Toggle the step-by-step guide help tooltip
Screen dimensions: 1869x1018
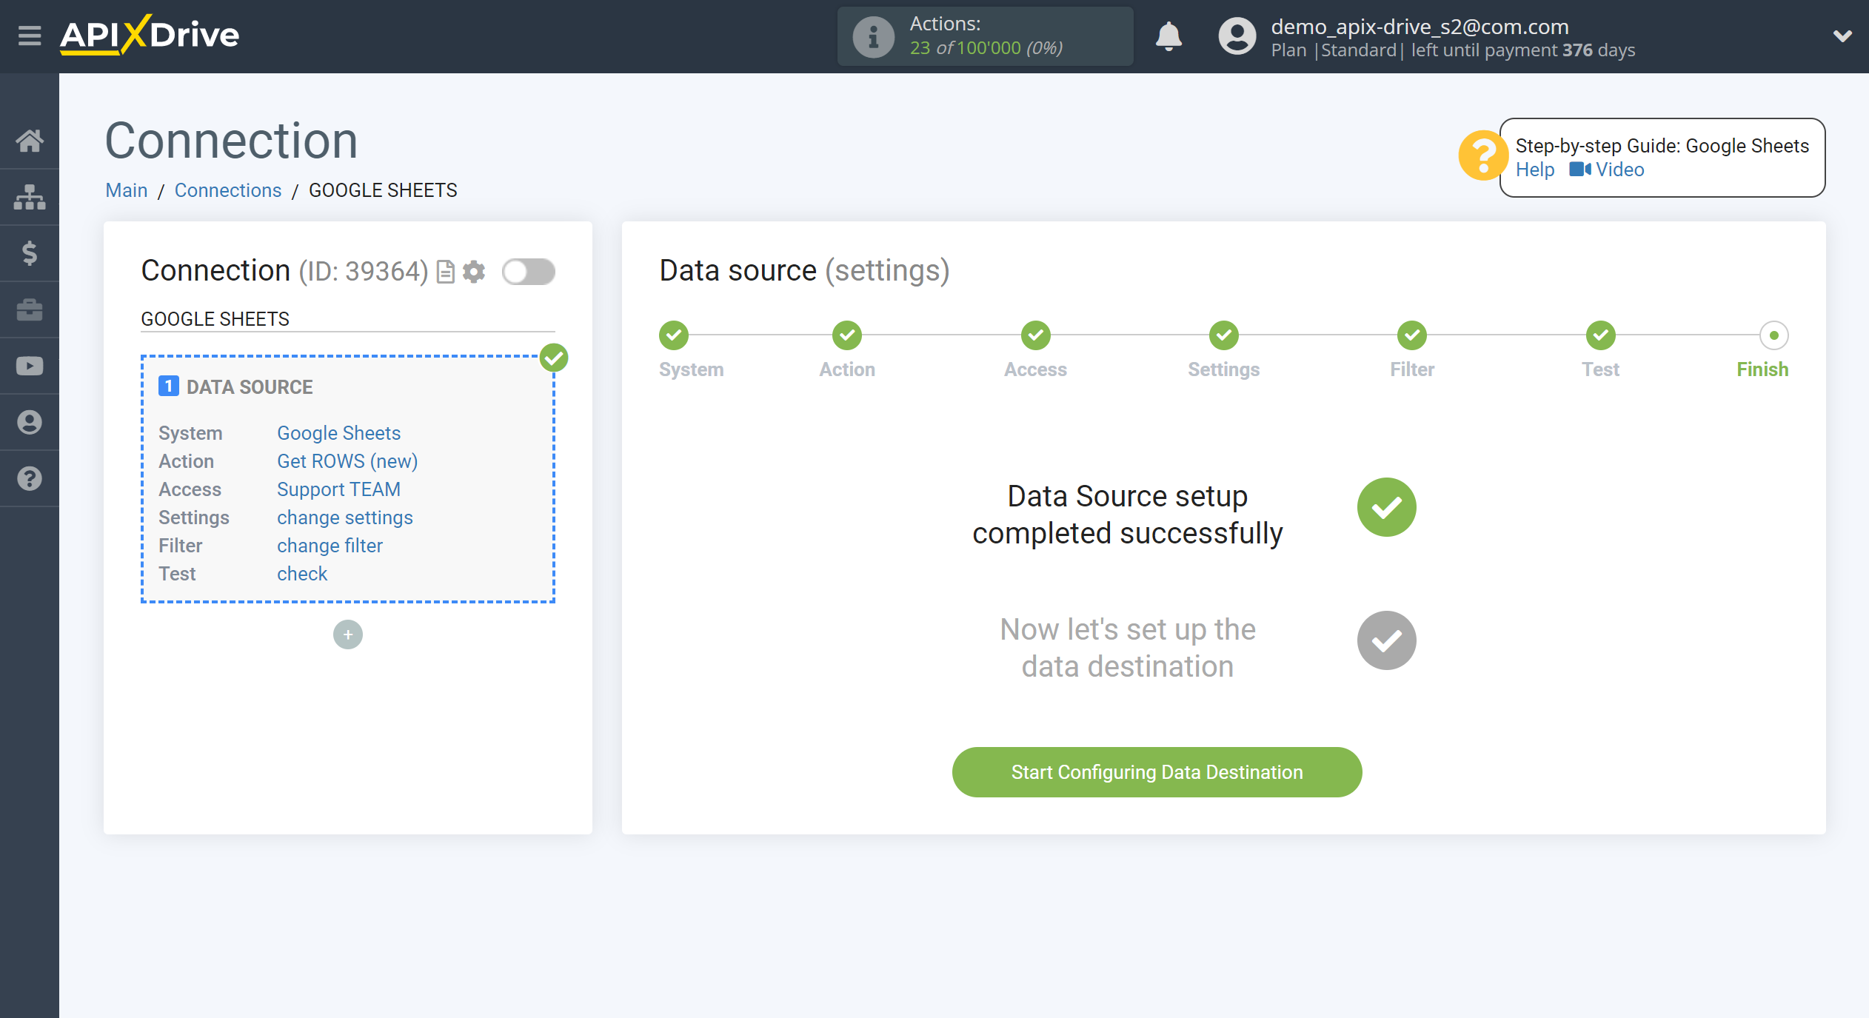[x=1484, y=157]
